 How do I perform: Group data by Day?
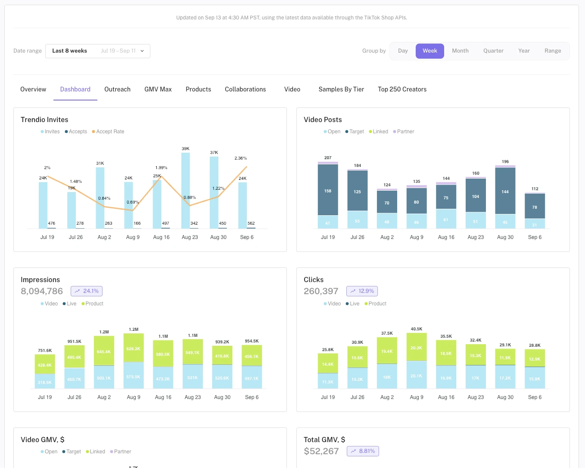pos(403,51)
